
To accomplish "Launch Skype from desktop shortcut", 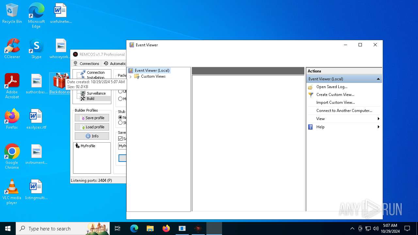I will (36, 49).
